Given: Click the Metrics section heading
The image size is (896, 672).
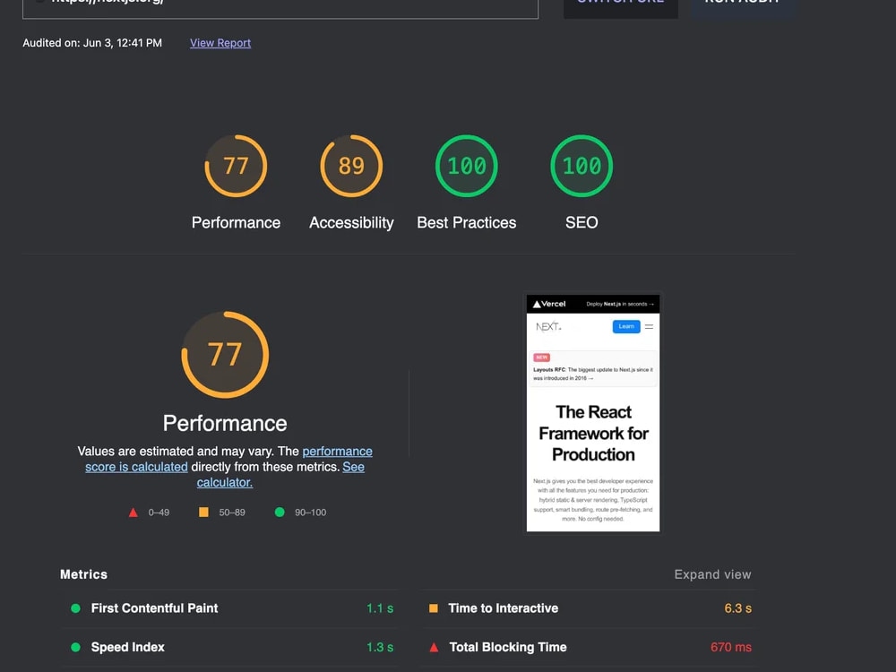Looking at the screenshot, I should pyautogui.click(x=83, y=574).
